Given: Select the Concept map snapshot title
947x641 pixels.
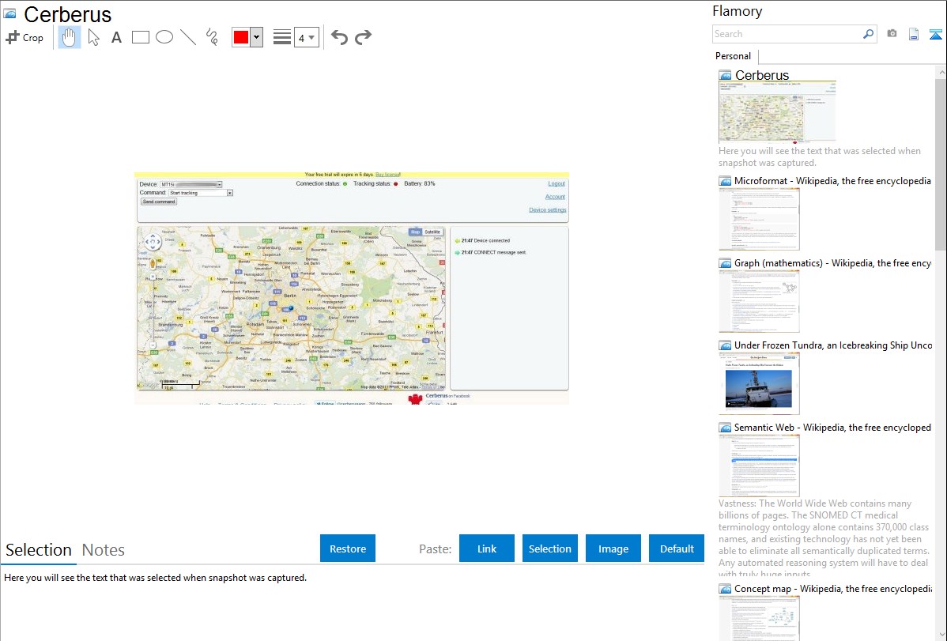Looking at the screenshot, I should pos(833,588).
